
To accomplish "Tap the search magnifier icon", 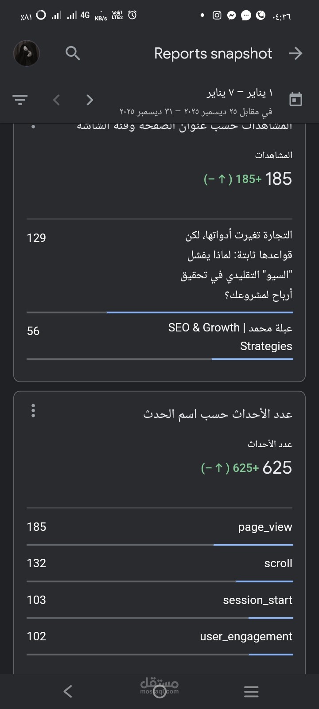I will click(73, 53).
